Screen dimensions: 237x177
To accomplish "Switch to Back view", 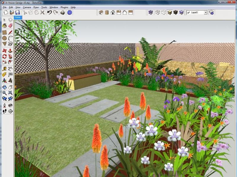I will [125, 12].
